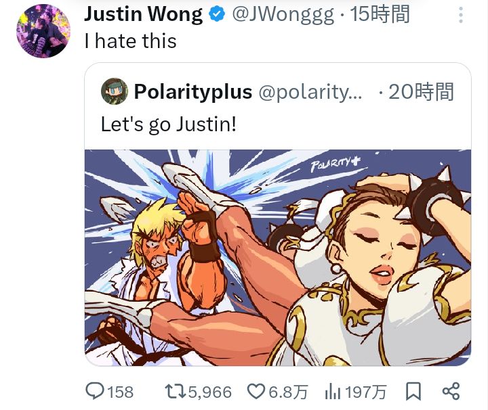
Task: Bookmark this tweet
Action: click(x=413, y=391)
